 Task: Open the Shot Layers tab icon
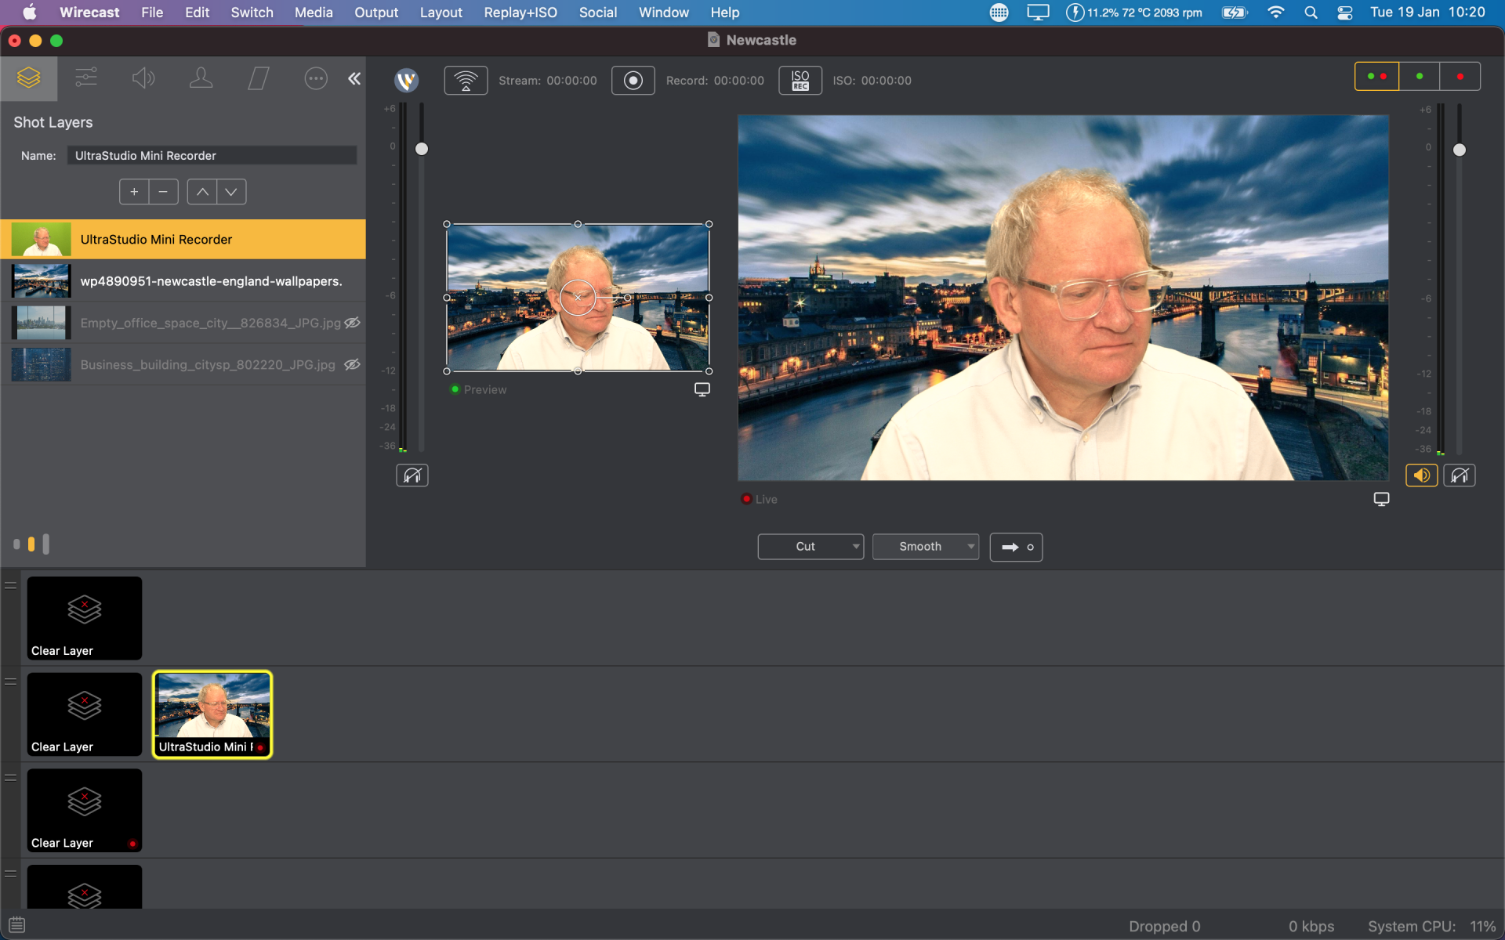click(x=29, y=78)
